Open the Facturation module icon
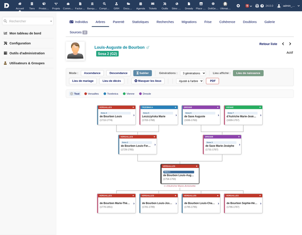The height and width of the screenshot is (235, 302). point(80,4)
